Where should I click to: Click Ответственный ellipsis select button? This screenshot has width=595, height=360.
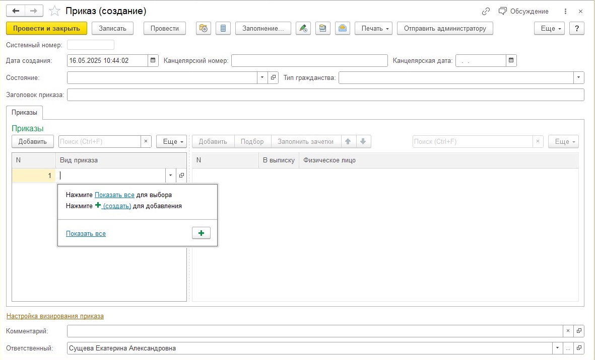[x=568, y=348]
